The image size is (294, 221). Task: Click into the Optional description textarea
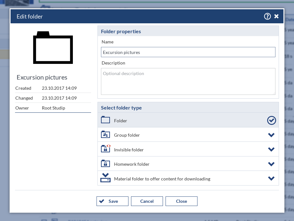[x=188, y=81]
